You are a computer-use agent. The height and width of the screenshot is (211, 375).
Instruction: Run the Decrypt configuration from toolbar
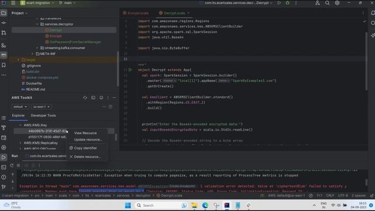(x=279, y=3)
